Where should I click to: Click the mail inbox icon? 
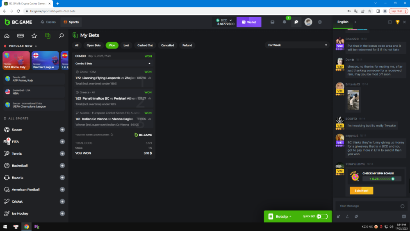272,22
